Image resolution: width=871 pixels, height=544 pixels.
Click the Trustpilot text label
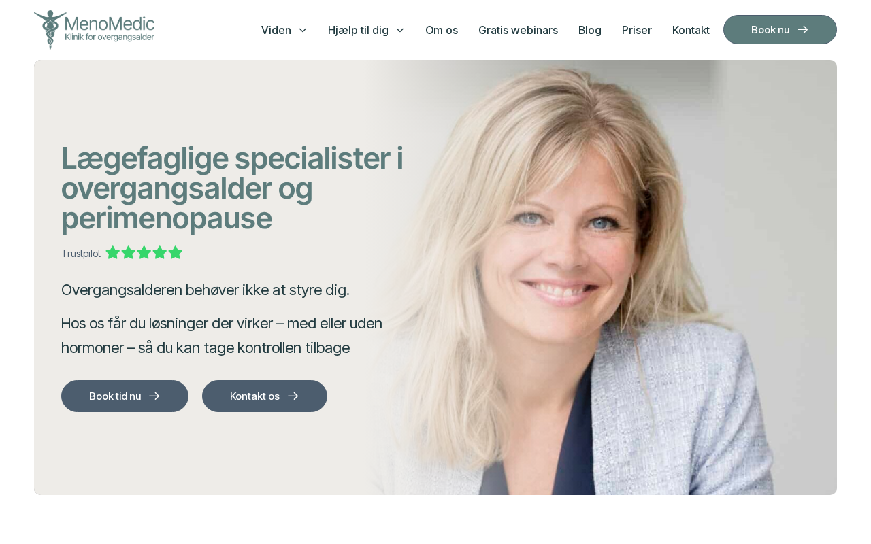point(81,254)
